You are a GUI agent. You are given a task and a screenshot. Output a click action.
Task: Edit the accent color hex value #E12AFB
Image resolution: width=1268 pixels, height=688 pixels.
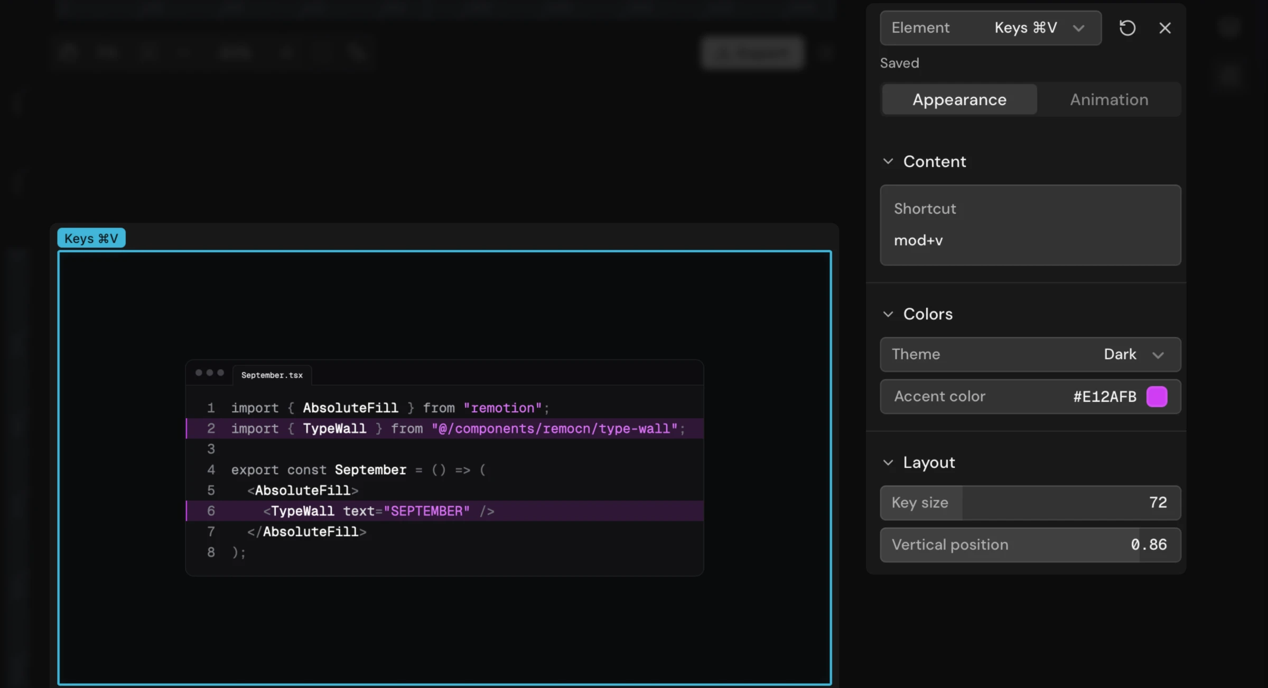(1104, 397)
